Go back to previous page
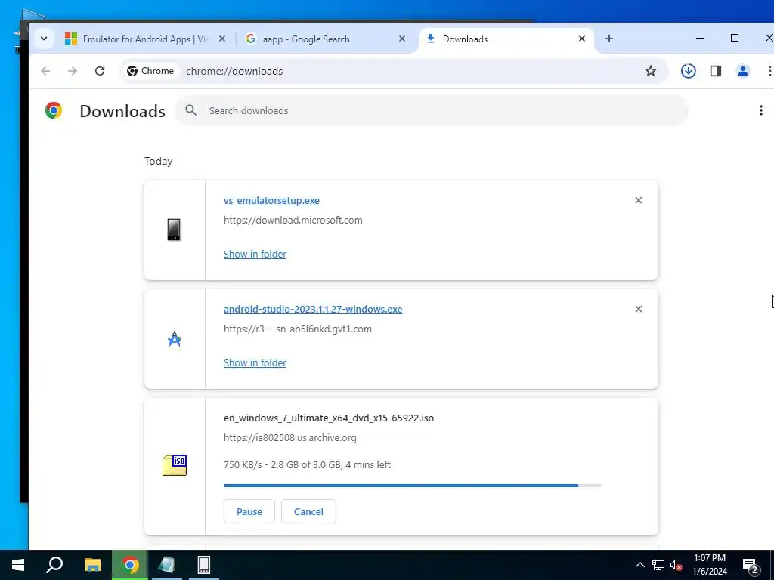Viewport: 774px width, 580px height. 45,71
